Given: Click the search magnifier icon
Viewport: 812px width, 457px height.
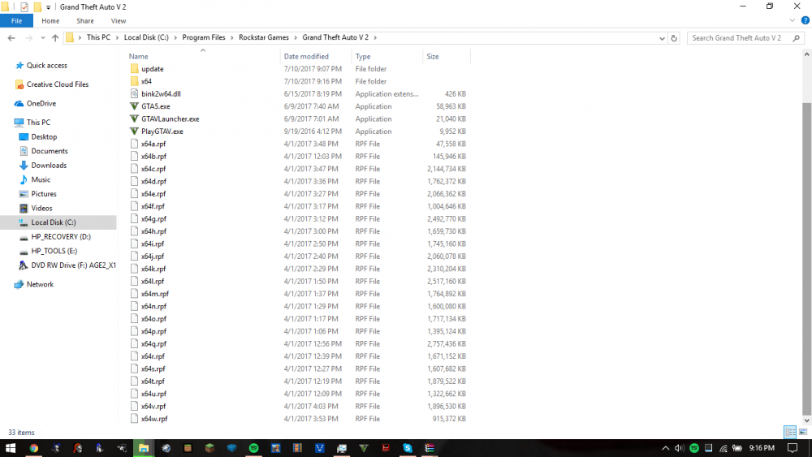Looking at the screenshot, I should tap(797, 38).
